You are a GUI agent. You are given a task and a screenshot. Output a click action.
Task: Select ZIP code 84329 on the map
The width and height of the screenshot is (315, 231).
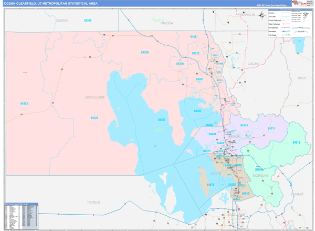click(x=94, y=118)
